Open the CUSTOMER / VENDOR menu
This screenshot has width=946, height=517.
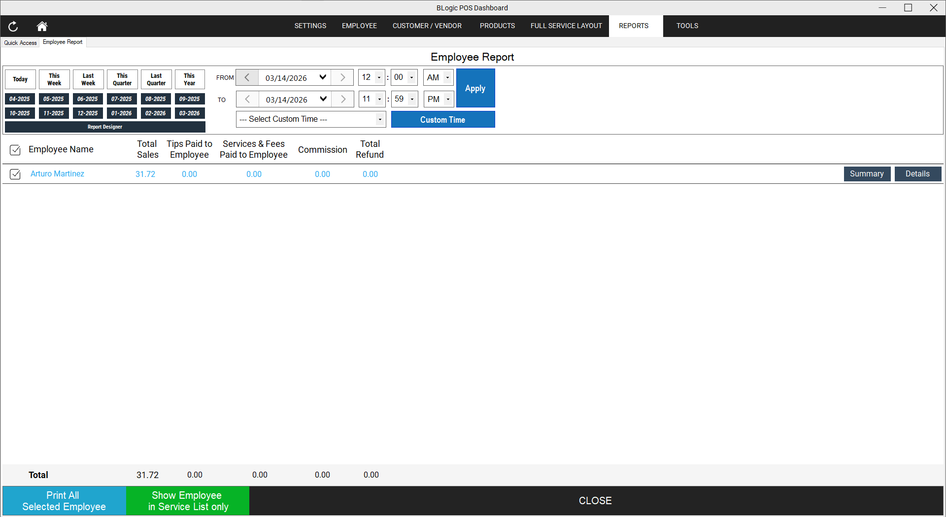coord(427,26)
